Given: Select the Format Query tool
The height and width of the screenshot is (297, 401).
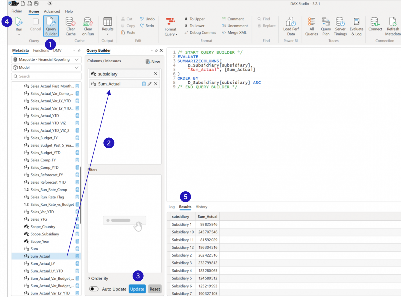Looking at the screenshot, I should click(170, 26).
